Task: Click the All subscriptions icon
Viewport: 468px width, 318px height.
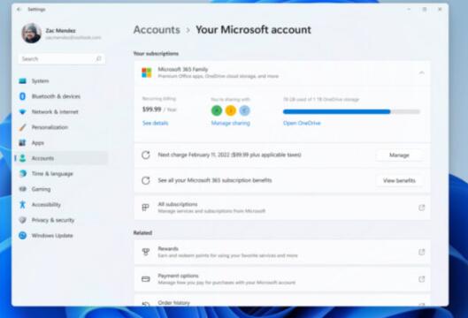Action: tap(145, 208)
